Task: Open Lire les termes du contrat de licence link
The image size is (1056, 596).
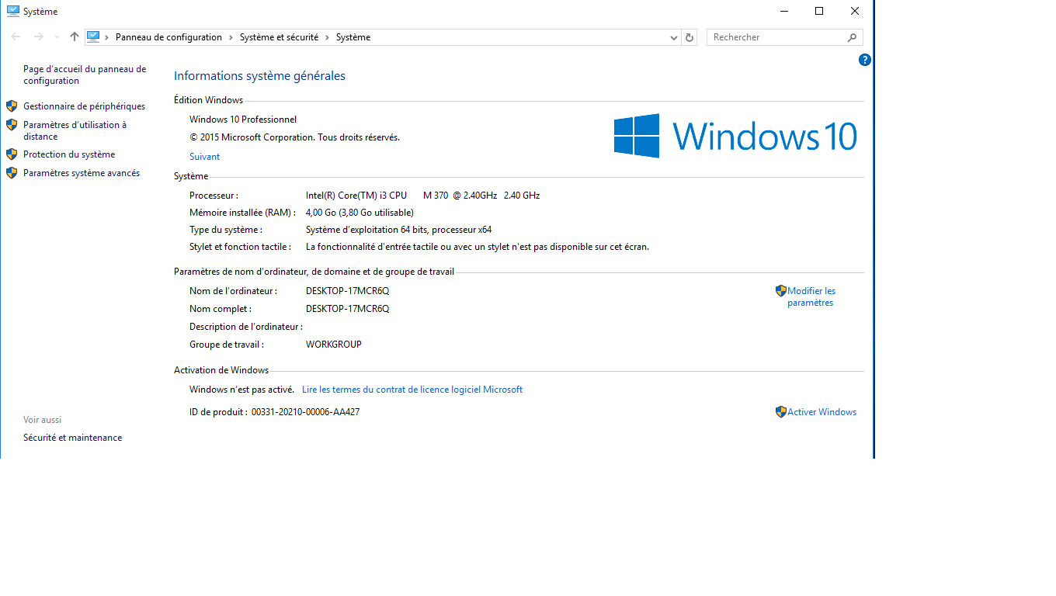Action: 412,390
